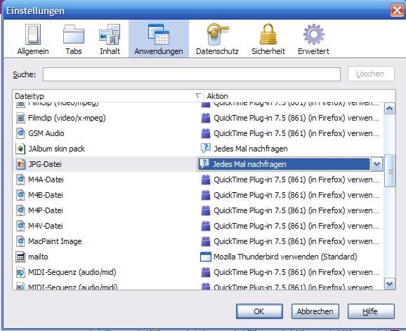Click the QuickTime plug-in icon for M4B-Datei
The height and width of the screenshot is (331, 406).
click(x=206, y=195)
